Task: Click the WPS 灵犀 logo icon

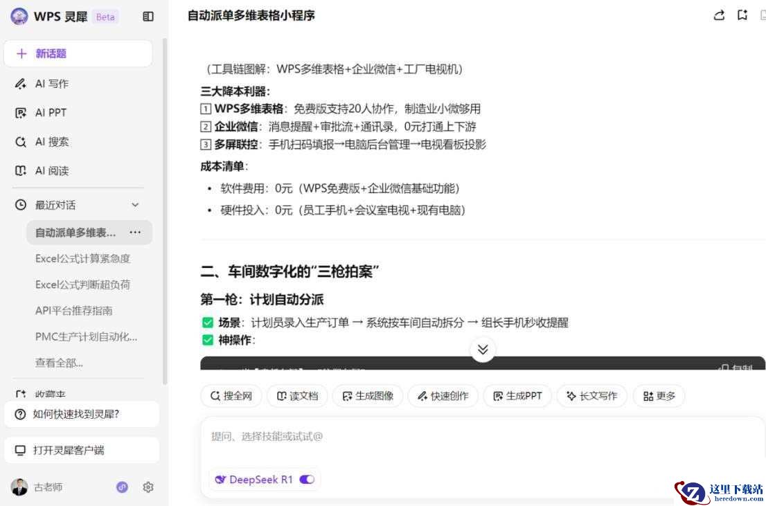Action: 19,17
